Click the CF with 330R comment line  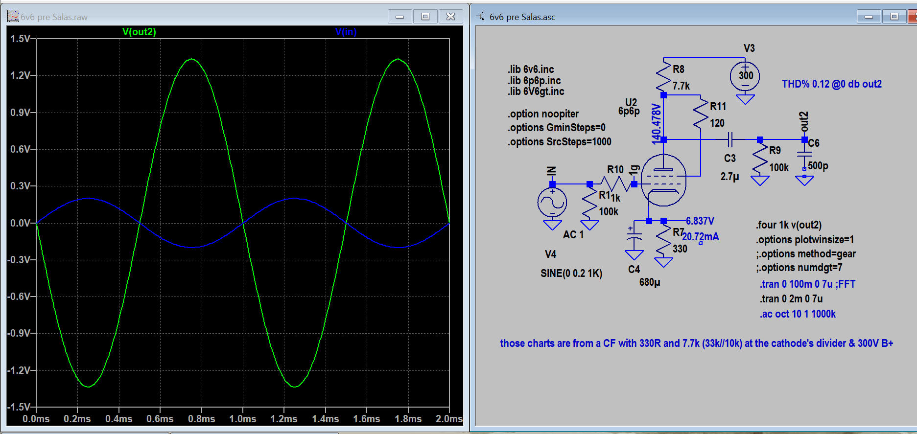(x=696, y=343)
